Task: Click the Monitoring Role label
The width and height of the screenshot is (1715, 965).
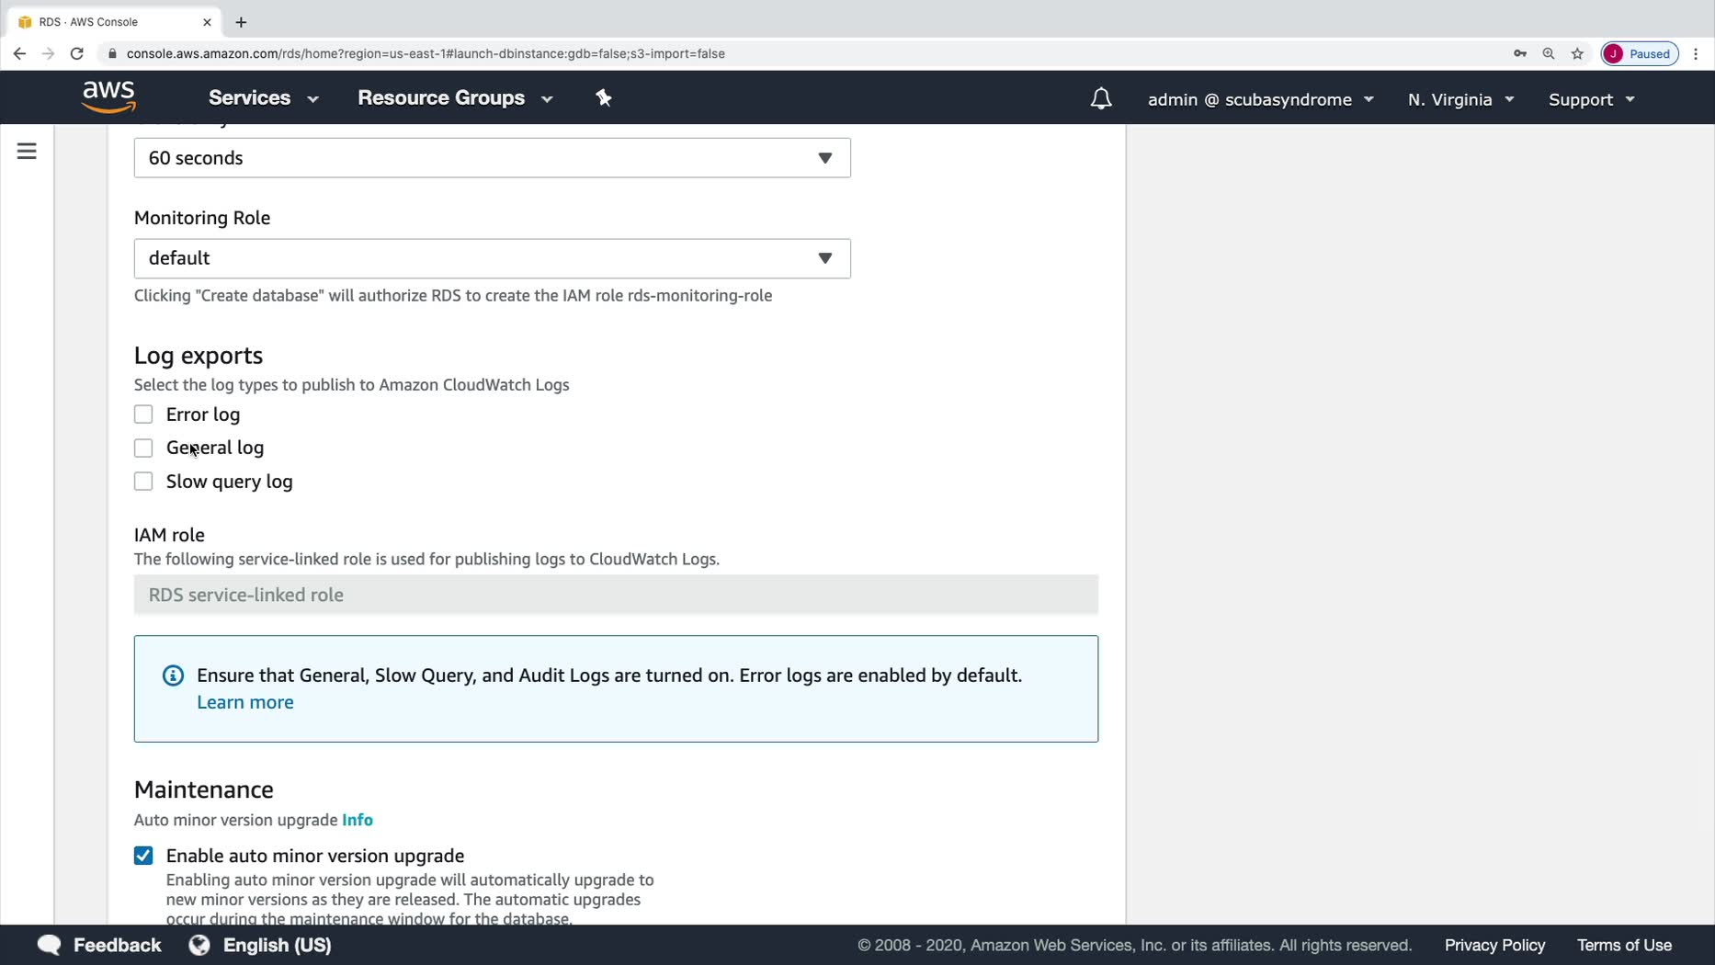Action: tap(202, 218)
